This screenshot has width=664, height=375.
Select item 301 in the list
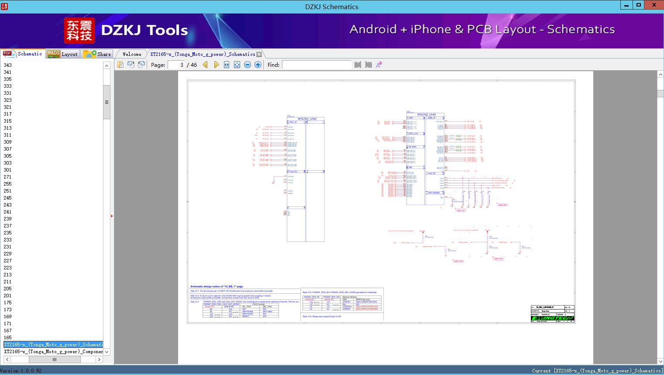(8, 170)
